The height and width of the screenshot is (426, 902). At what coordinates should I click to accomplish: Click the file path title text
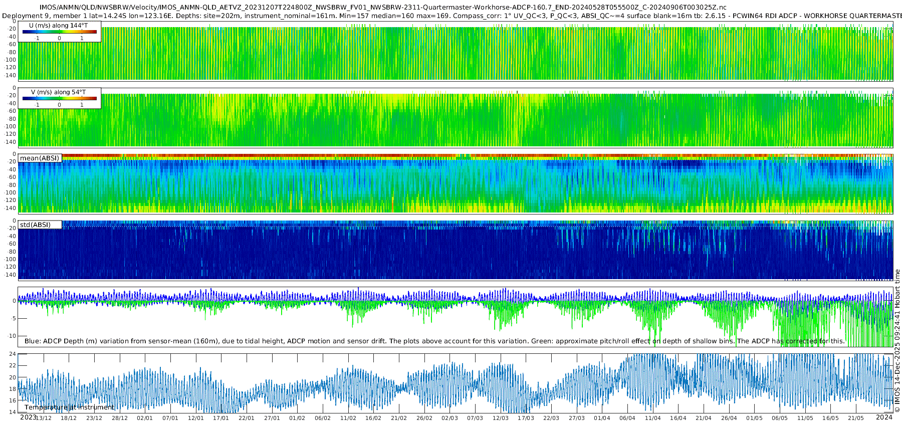(x=383, y=8)
